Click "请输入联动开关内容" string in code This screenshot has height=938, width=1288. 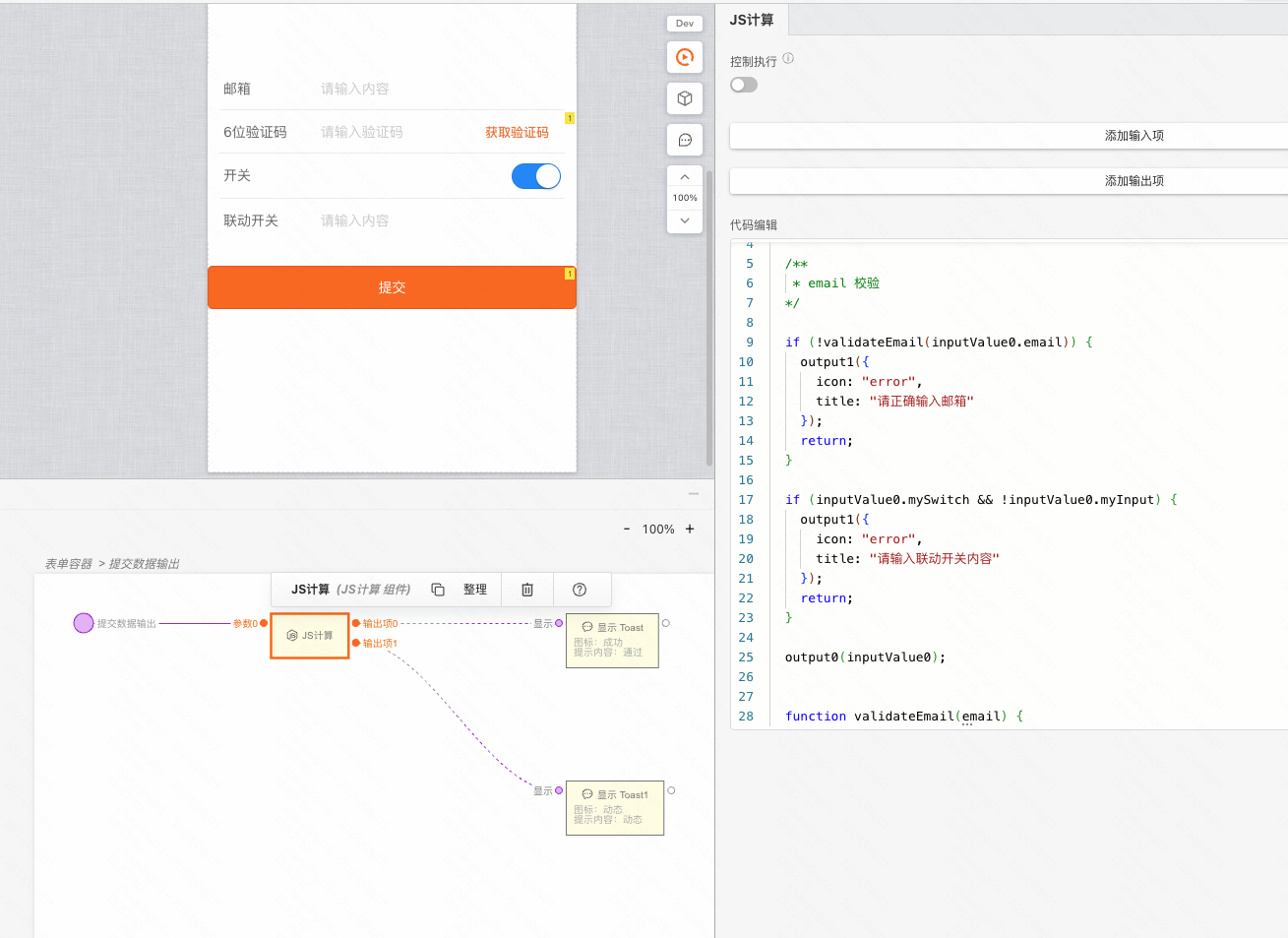click(x=934, y=559)
